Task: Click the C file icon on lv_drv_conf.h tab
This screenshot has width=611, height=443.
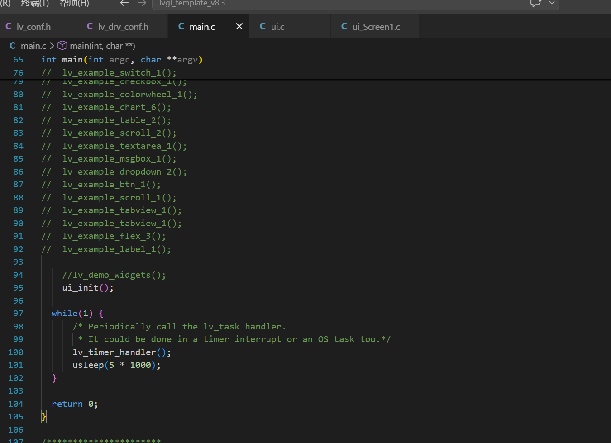Action: (x=90, y=27)
